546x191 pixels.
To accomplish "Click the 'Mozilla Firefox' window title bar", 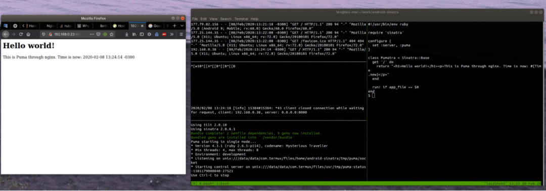I will [93, 18].
